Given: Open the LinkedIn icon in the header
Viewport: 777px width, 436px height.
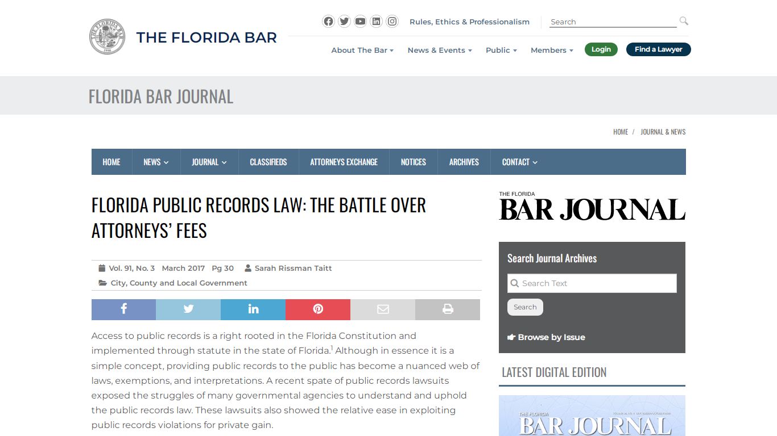Looking at the screenshot, I should click(376, 22).
